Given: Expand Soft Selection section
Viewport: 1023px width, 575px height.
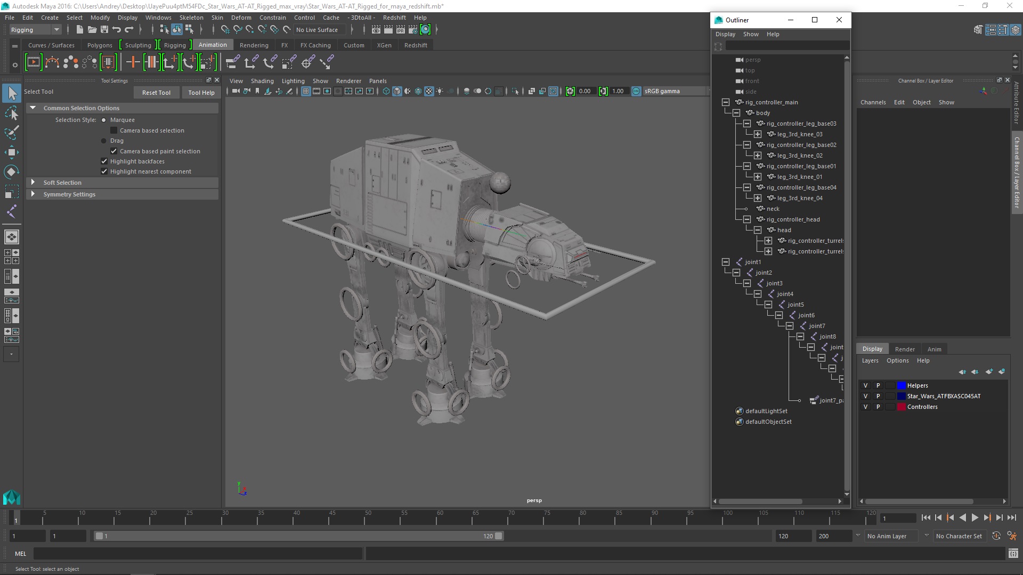Looking at the screenshot, I should tap(33, 183).
